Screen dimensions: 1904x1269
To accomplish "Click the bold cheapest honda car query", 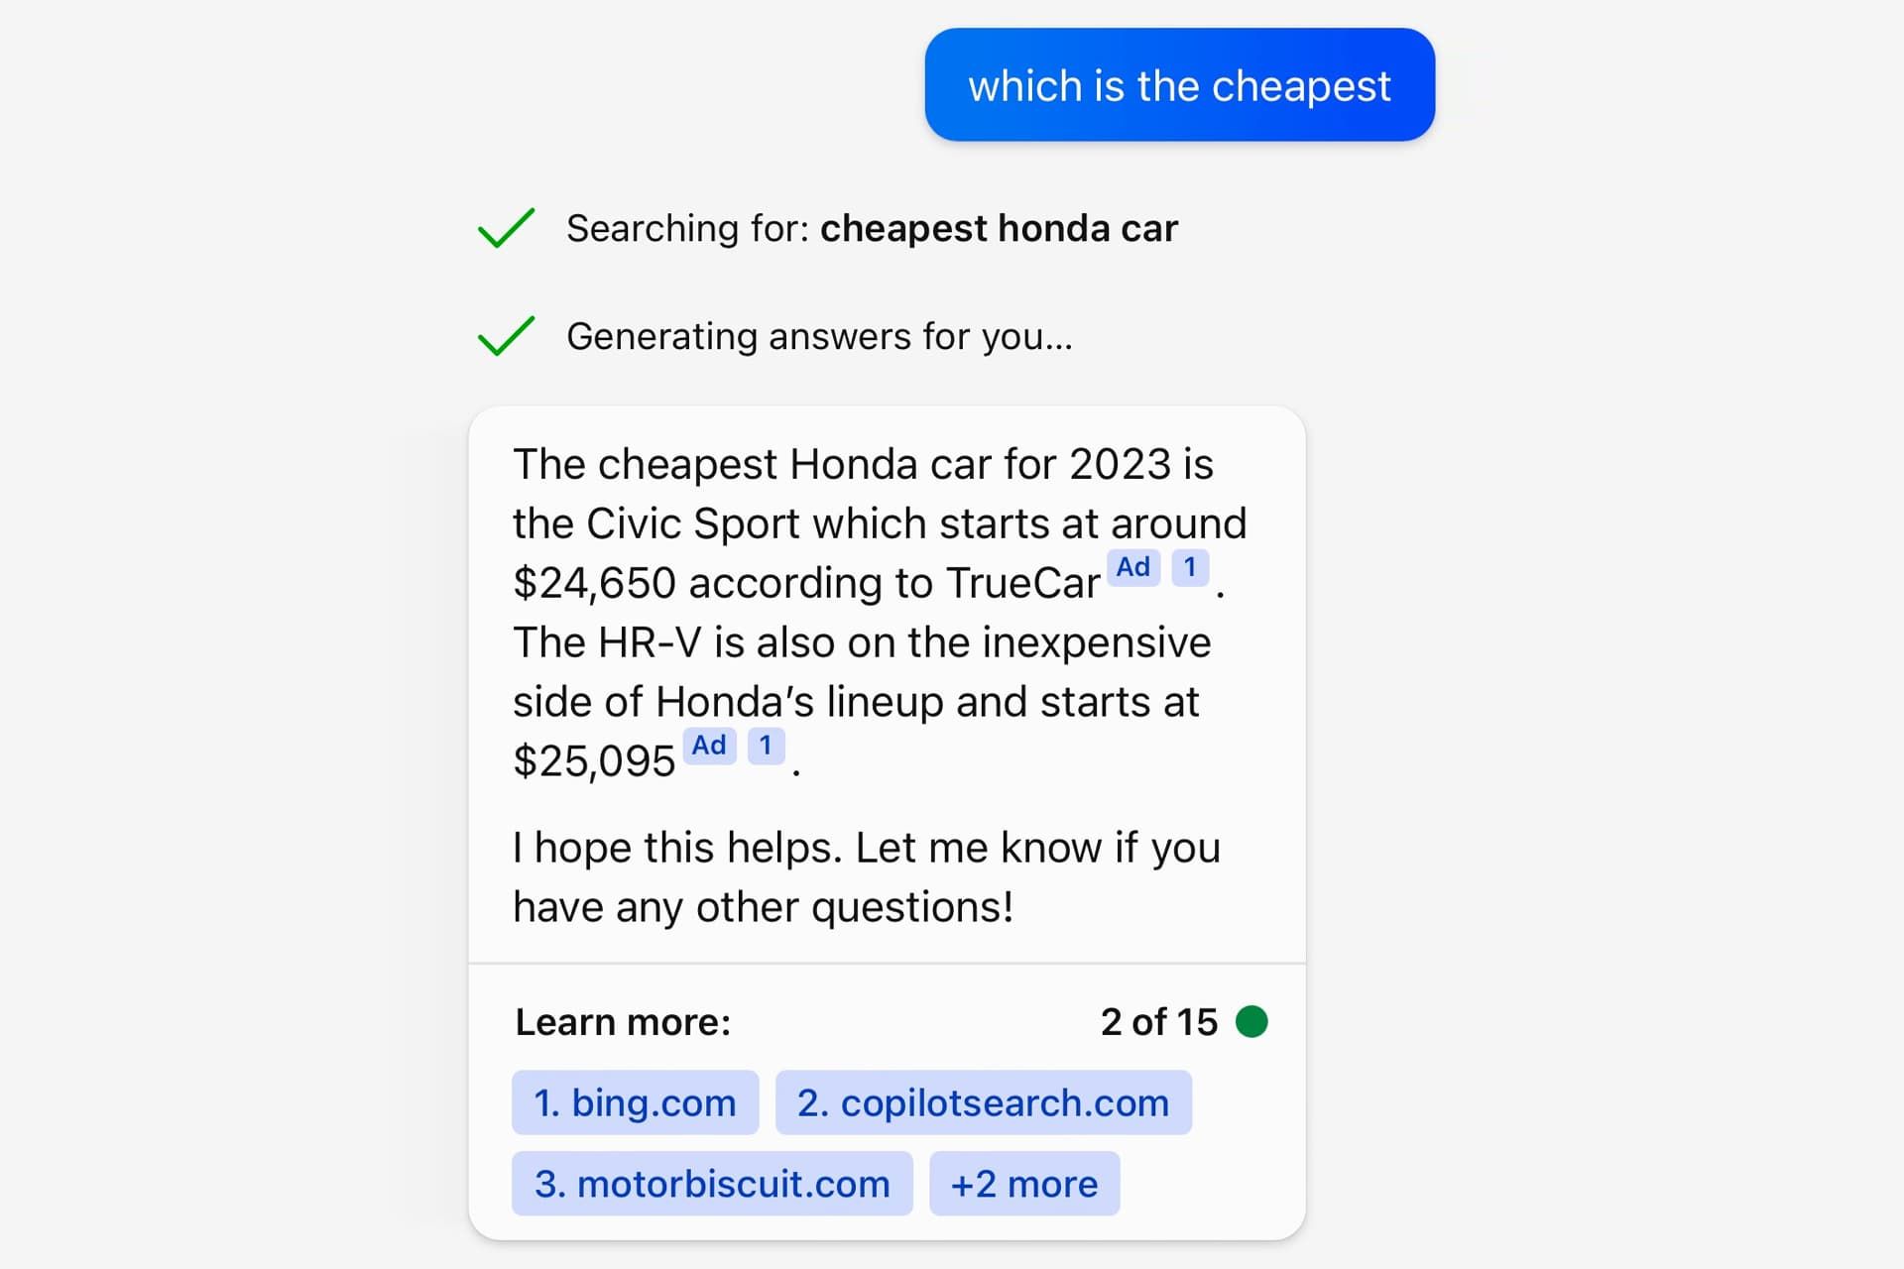I will [999, 228].
